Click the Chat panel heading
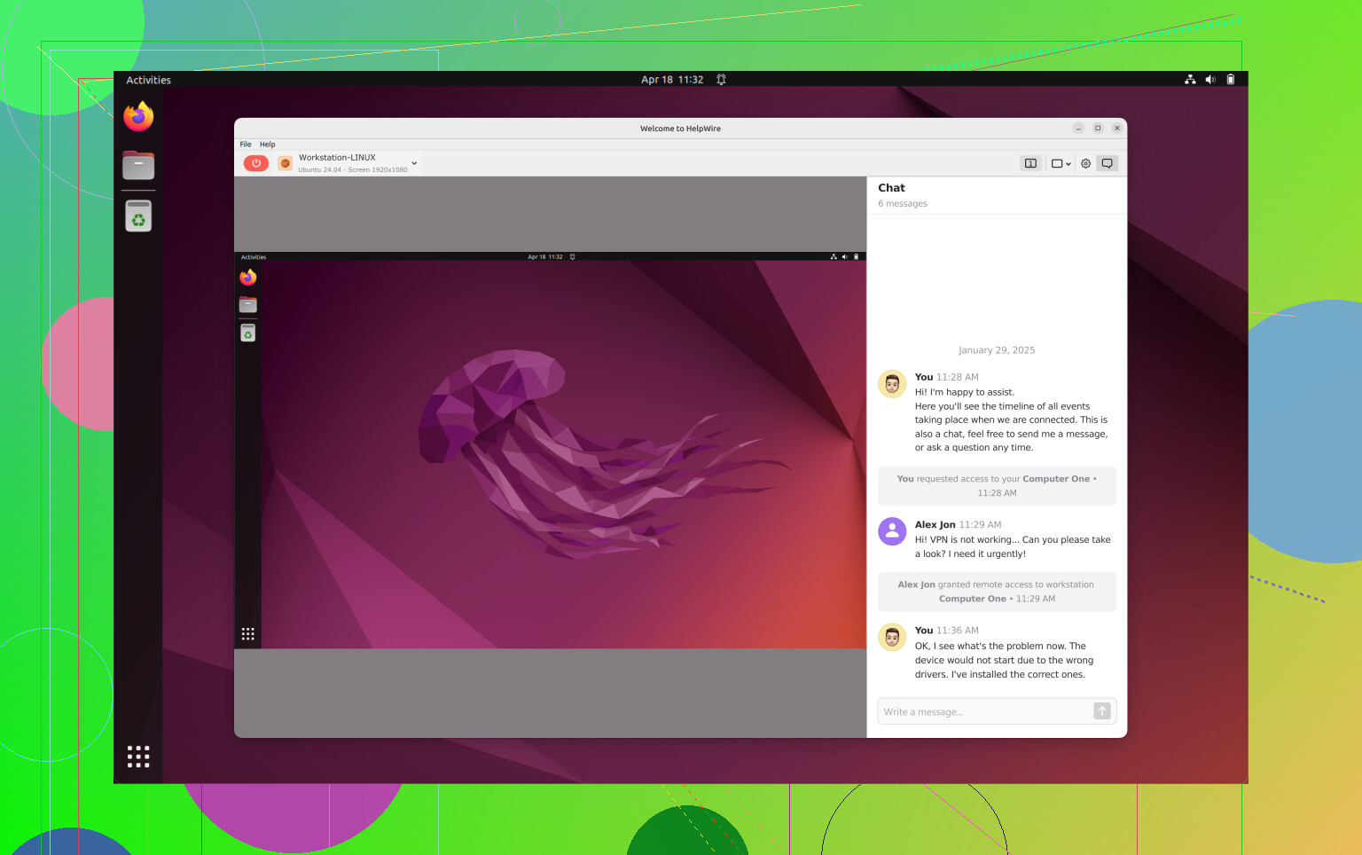The width and height of the screenshot is (1362, 855). 891,188
